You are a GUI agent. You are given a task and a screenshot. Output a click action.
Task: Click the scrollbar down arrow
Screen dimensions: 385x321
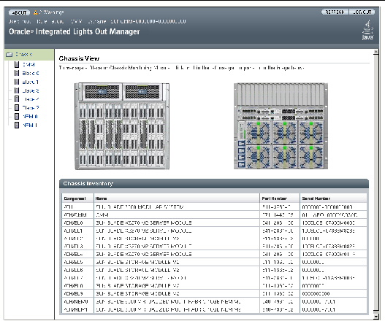point(376,317)
